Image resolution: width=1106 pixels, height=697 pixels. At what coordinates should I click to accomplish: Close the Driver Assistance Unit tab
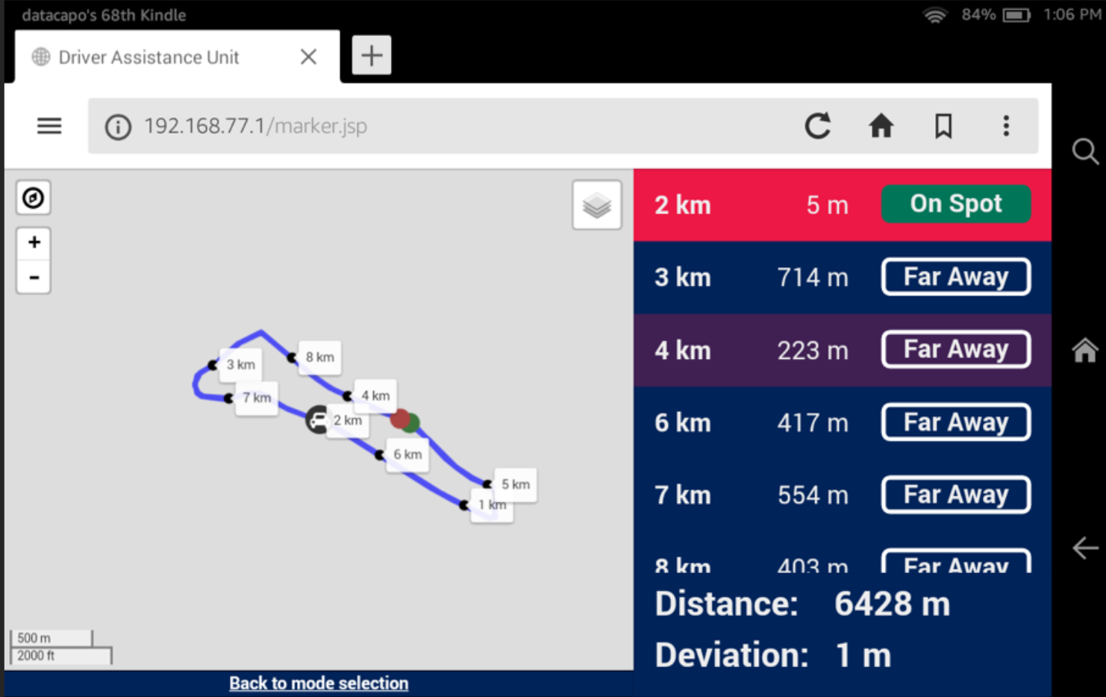tap(308, 57)
